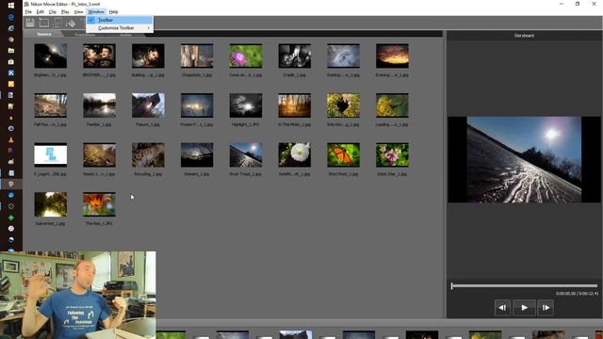Screen dimensions: 603x339
Task: Select the misty river reflection thumbnail
Action: (99, 105)
